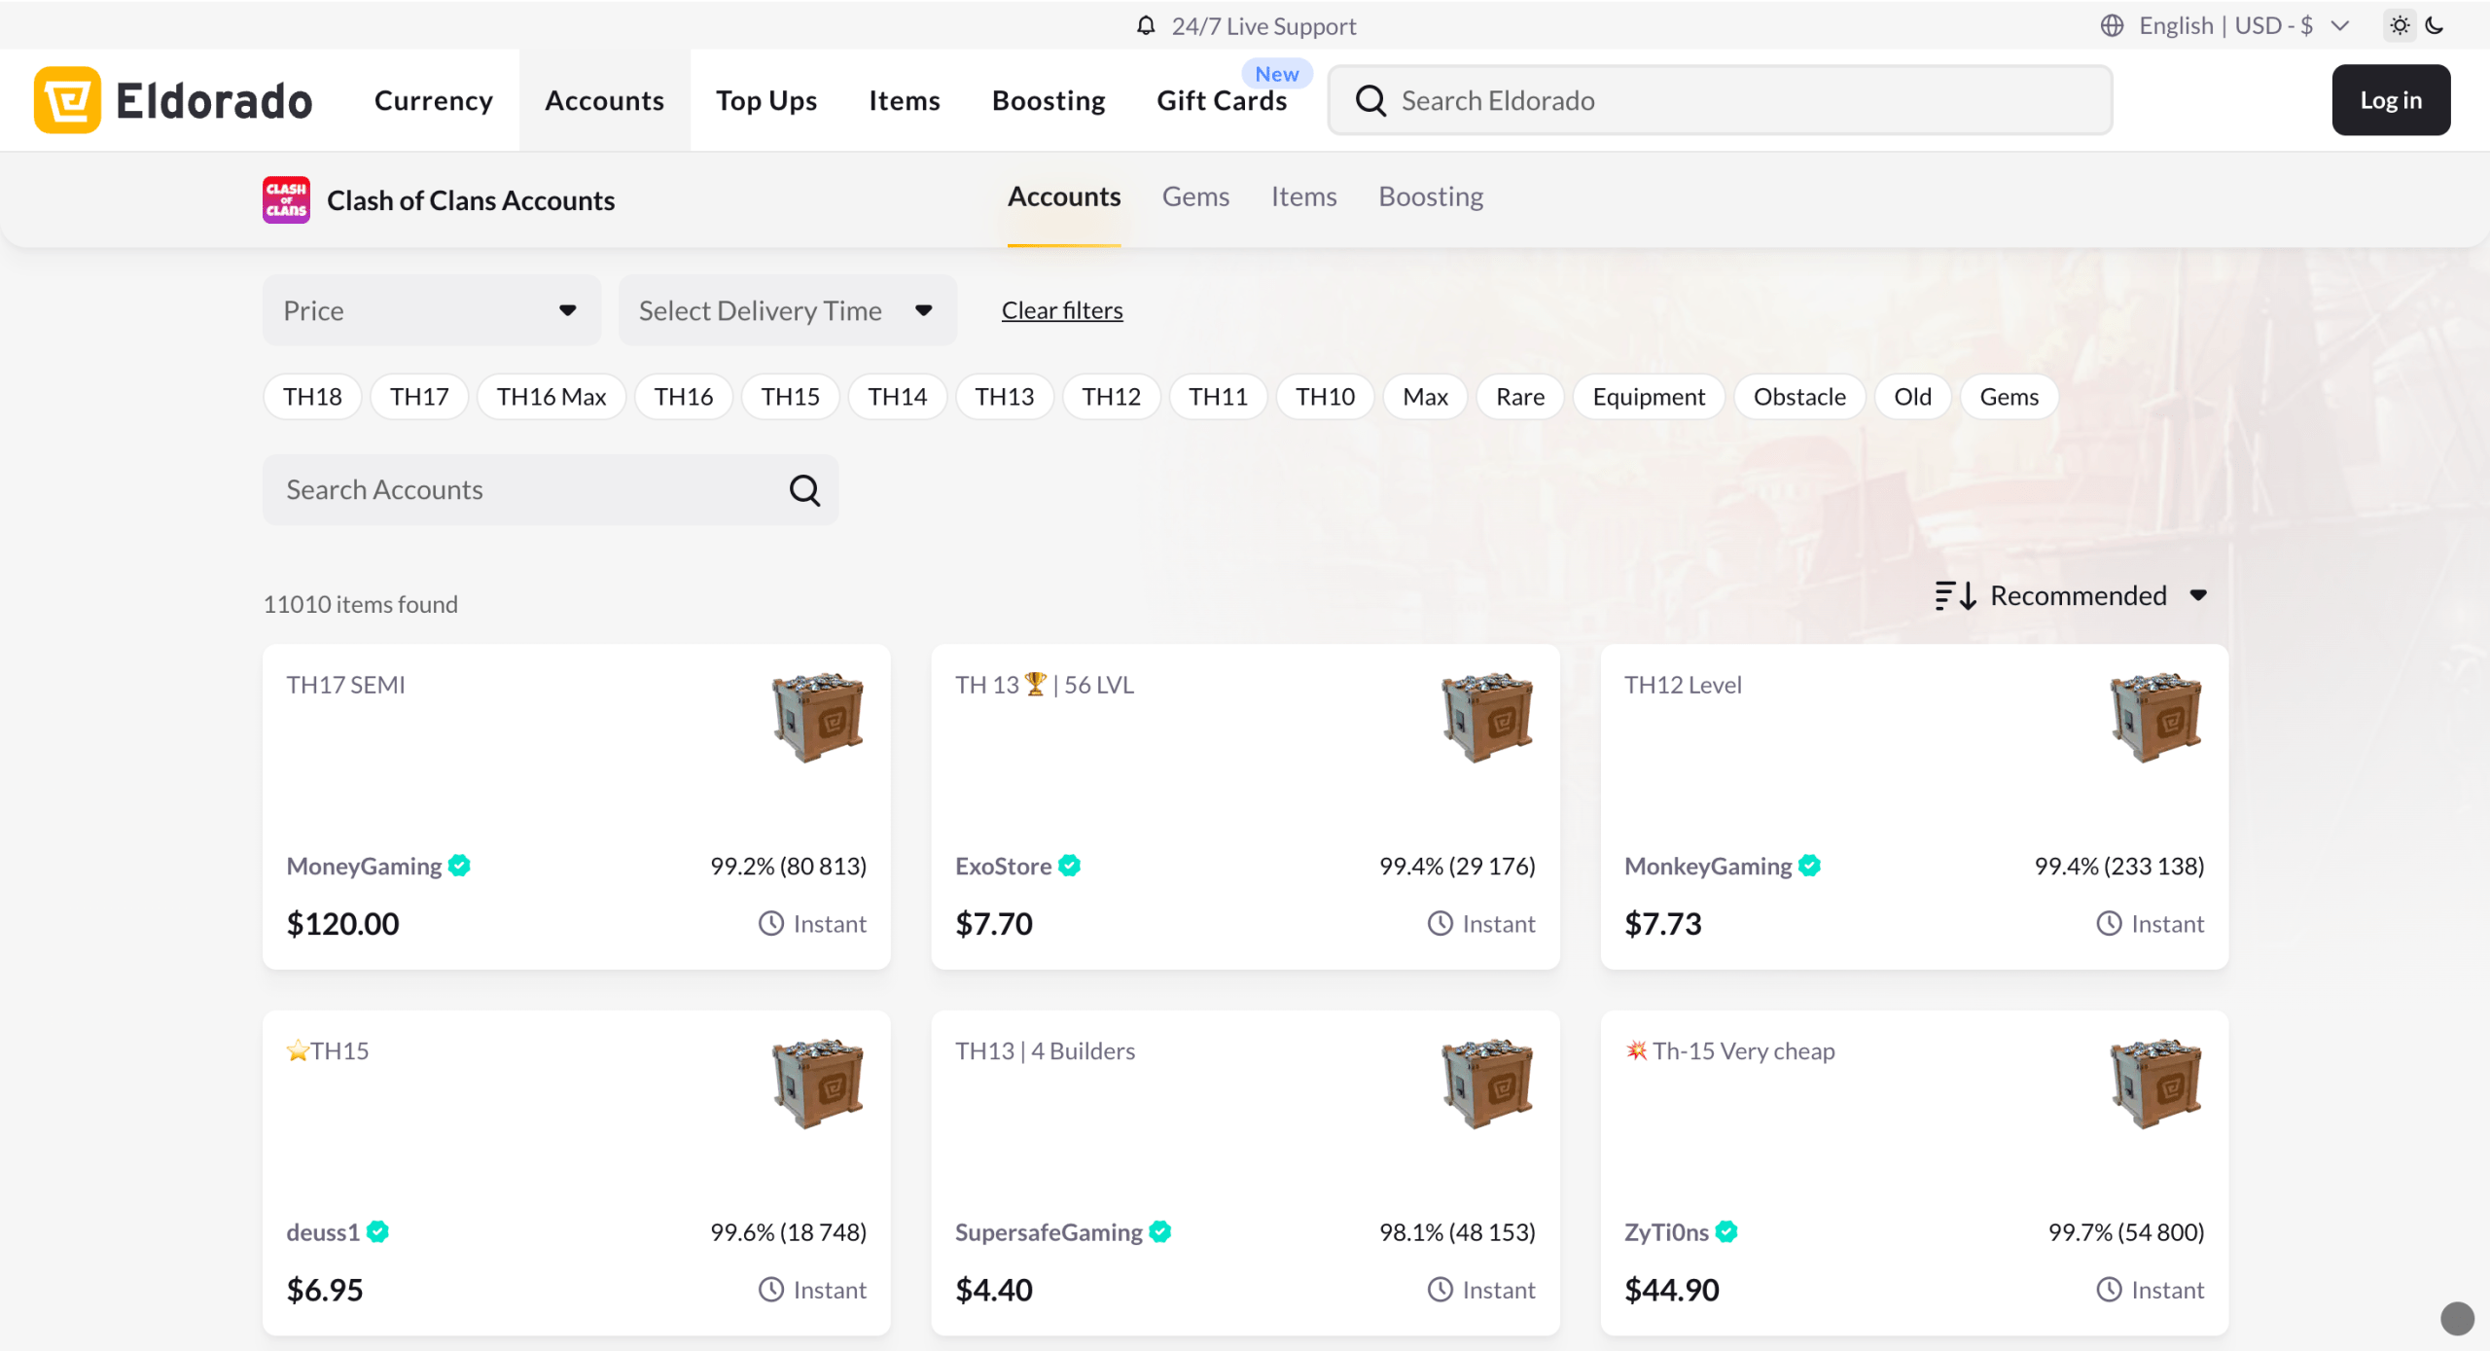Switch to the Gems tab
Image resolution: width=2490 pixels, height=1351 pixels.
coord(1195,197)
